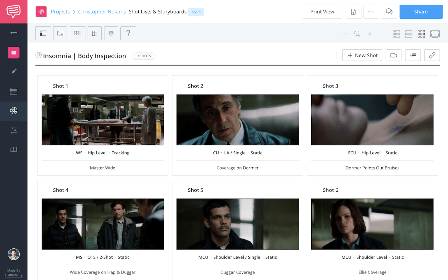Click the Print View button

coord(322,12)
